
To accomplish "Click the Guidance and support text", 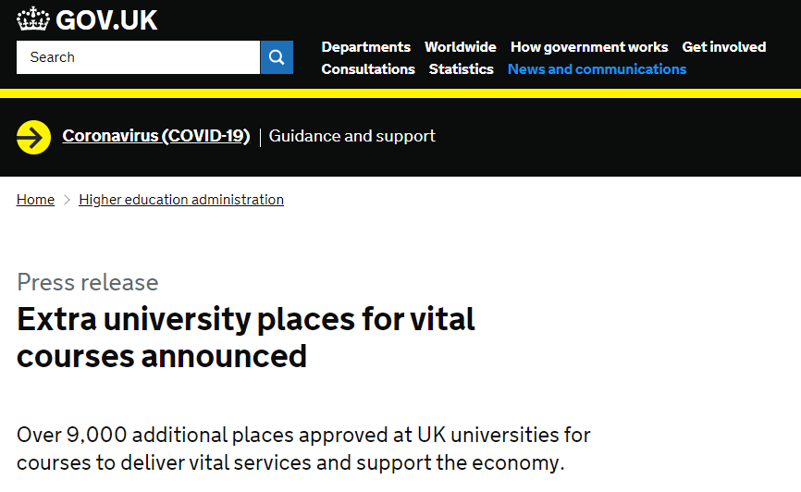I will tap(352, 136).
